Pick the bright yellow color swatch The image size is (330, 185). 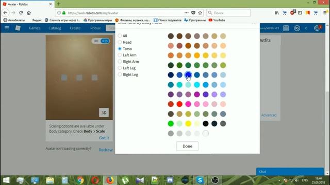188,123
